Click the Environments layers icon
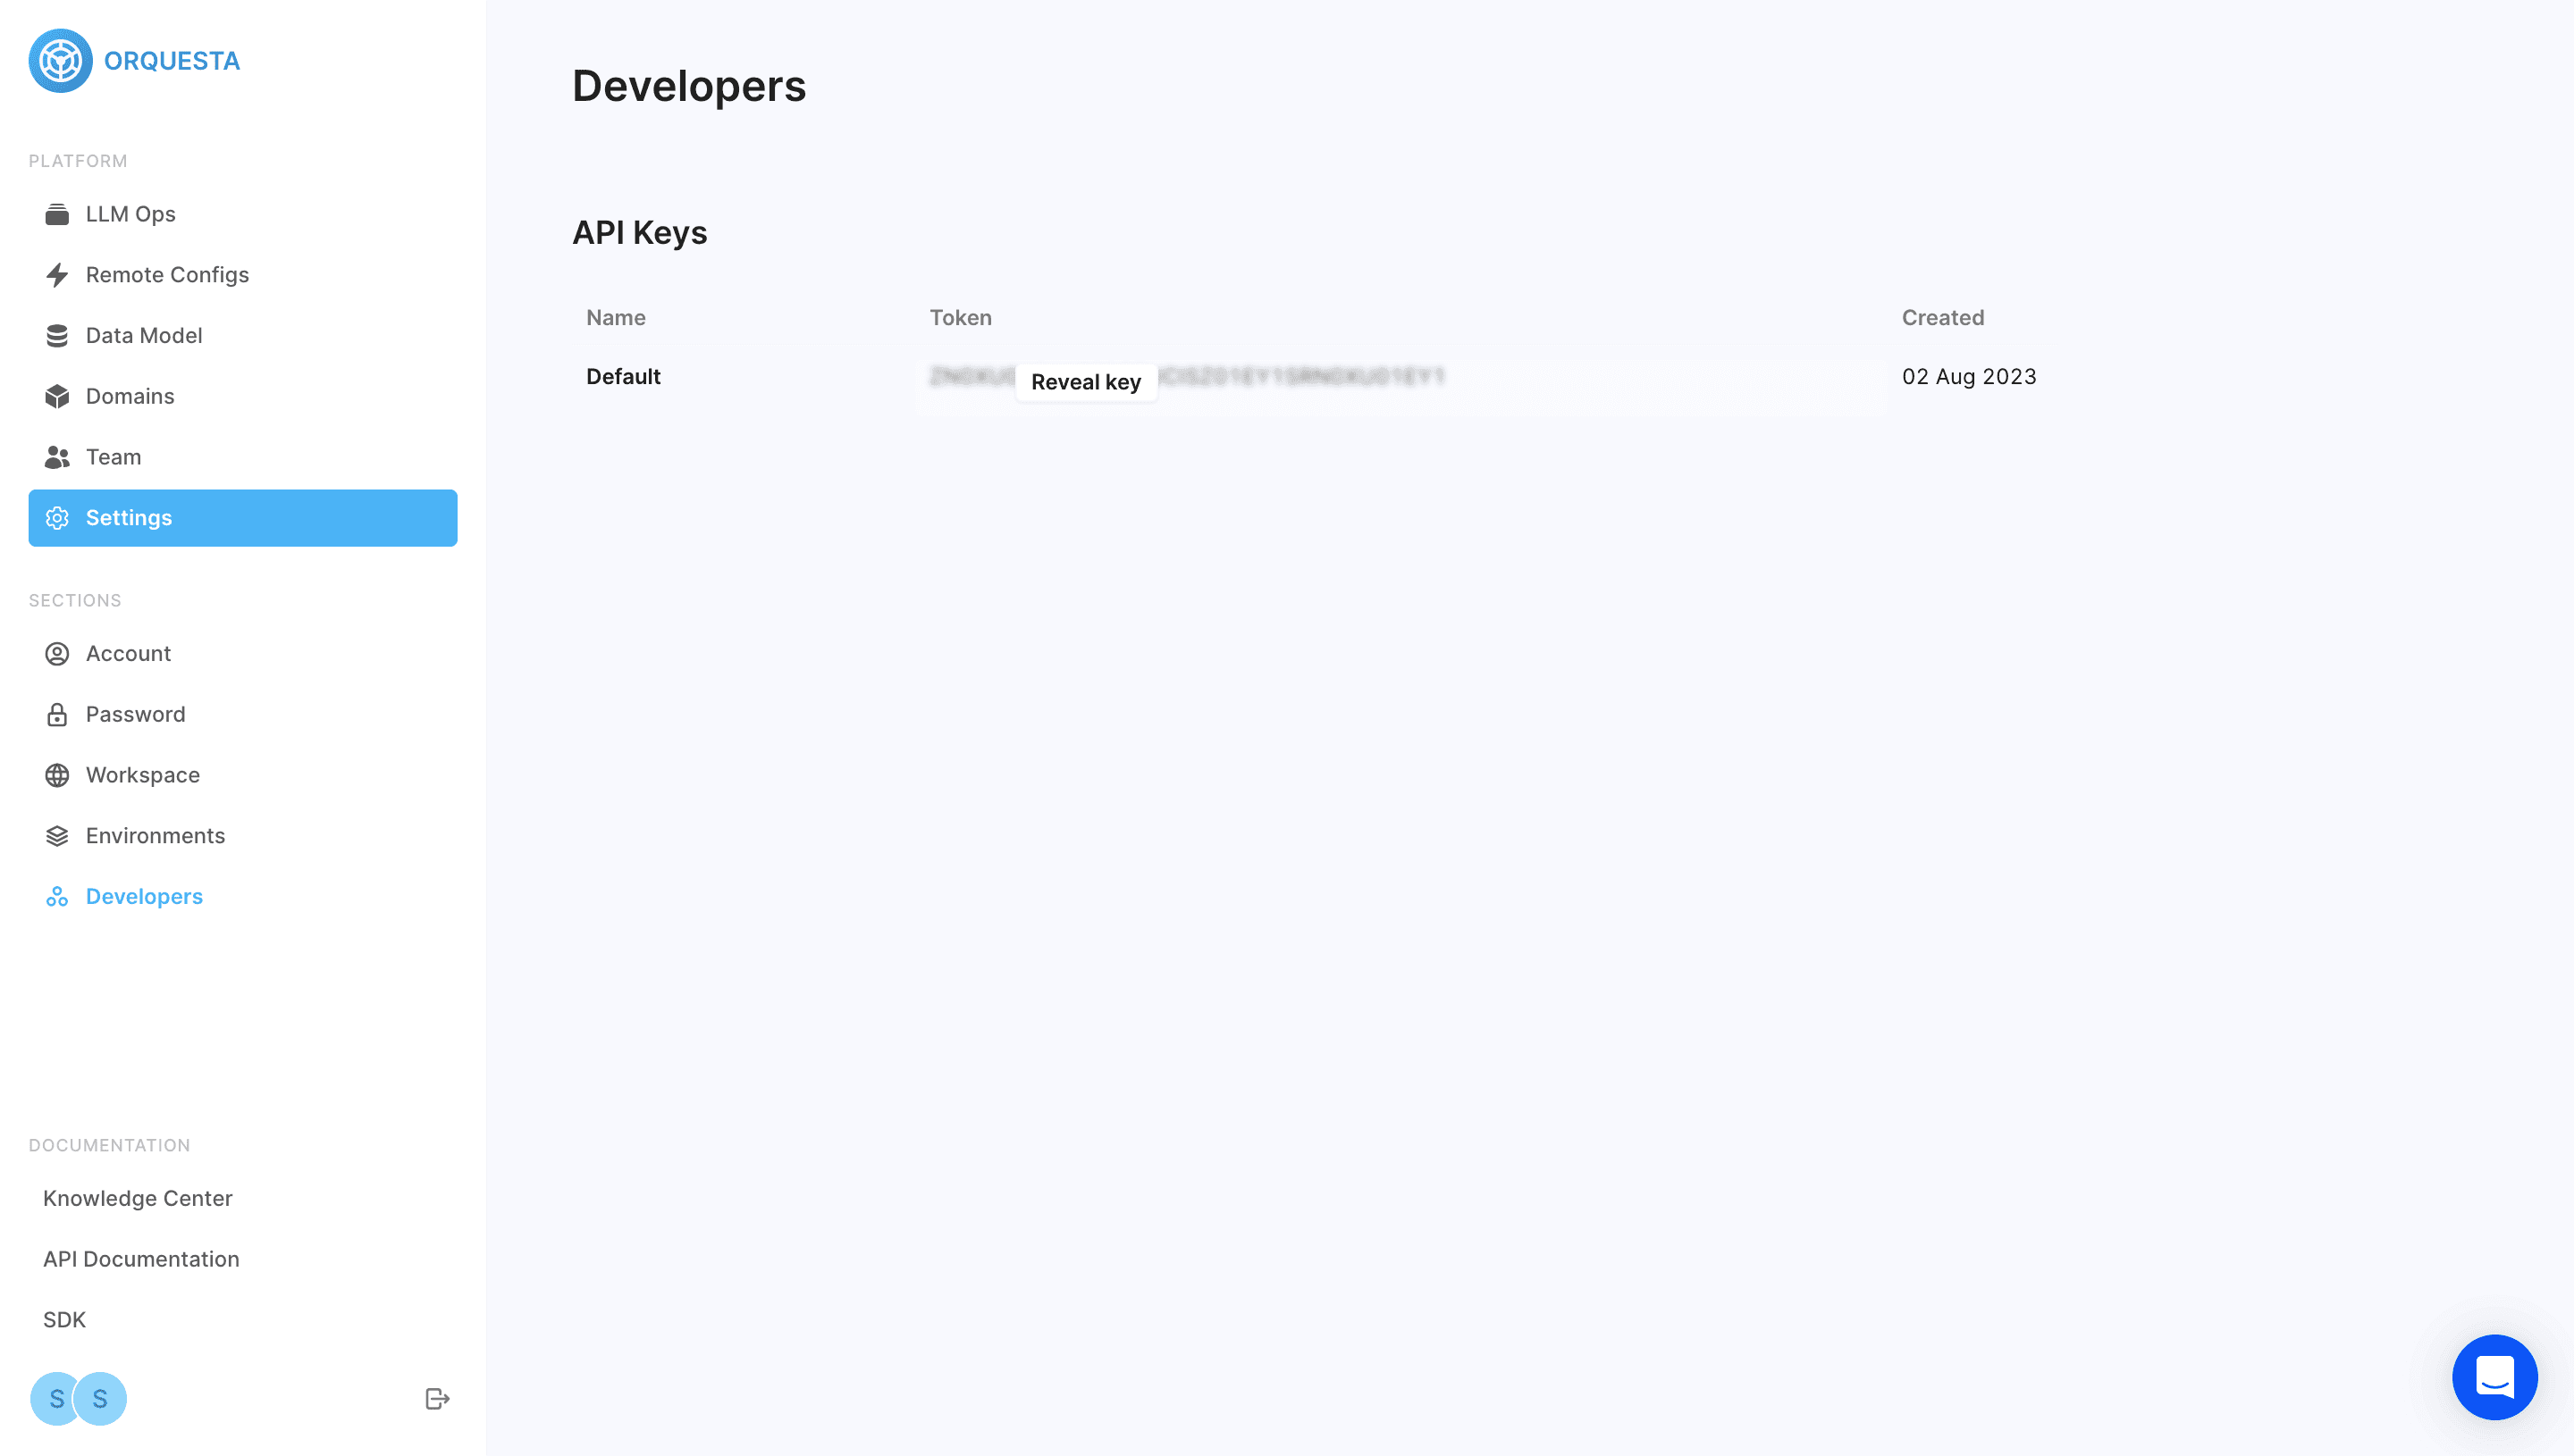Image resolution: width=2574 pixels, height=1456 pixels. [57, 836]
